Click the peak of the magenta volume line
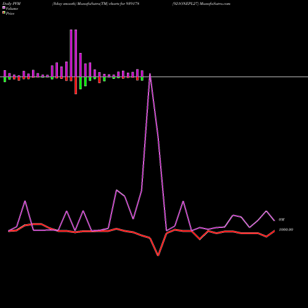Viewport: 308px width, 308px height. pos(150,74)
